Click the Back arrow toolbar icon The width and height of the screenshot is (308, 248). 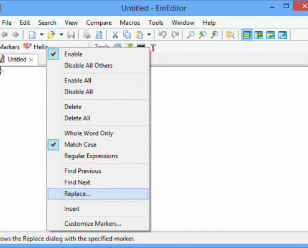pos(4,35)
